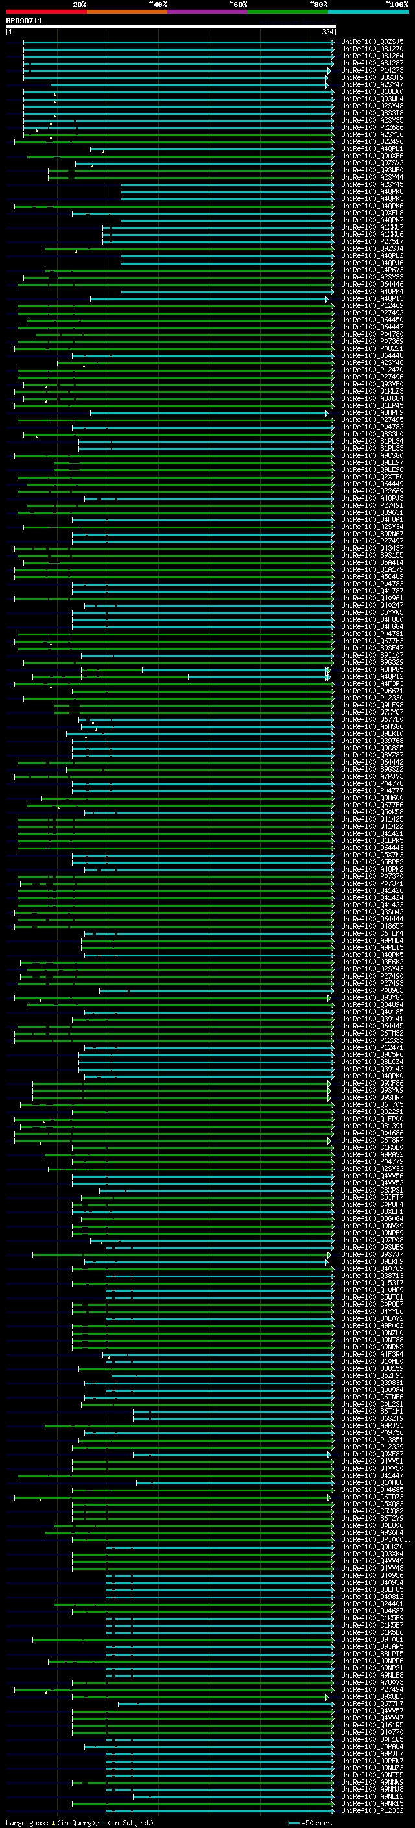Screen dimensions: 415x1828
Task: Click label UniRef100_A1XKU6
Action: [x=372, y=234]
